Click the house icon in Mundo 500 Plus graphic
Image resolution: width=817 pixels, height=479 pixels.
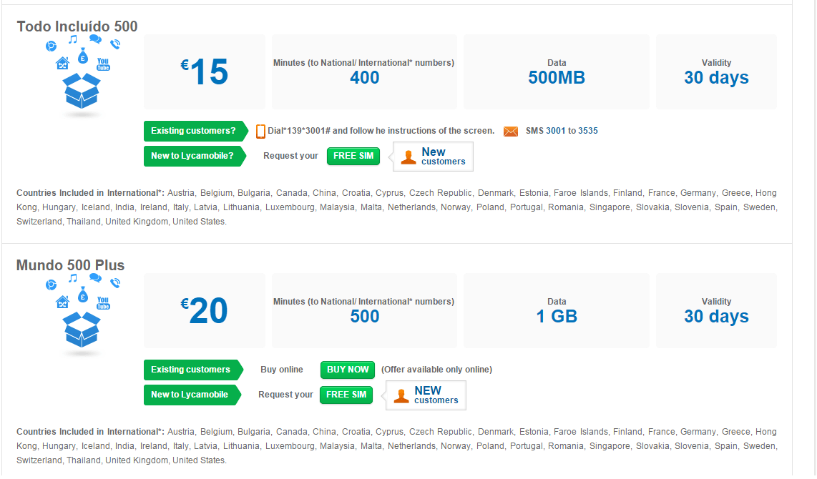(x=62, y=302)
